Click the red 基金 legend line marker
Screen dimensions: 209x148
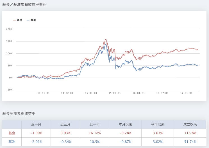coord(15,20)
